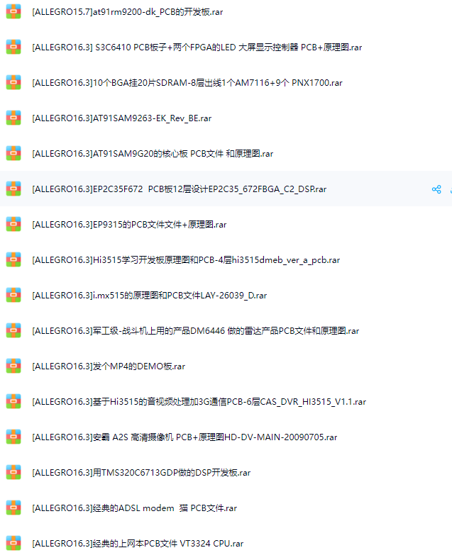Click the archive icon for 安霸 A2S file
452x560 pixels.
click(13, 437)
